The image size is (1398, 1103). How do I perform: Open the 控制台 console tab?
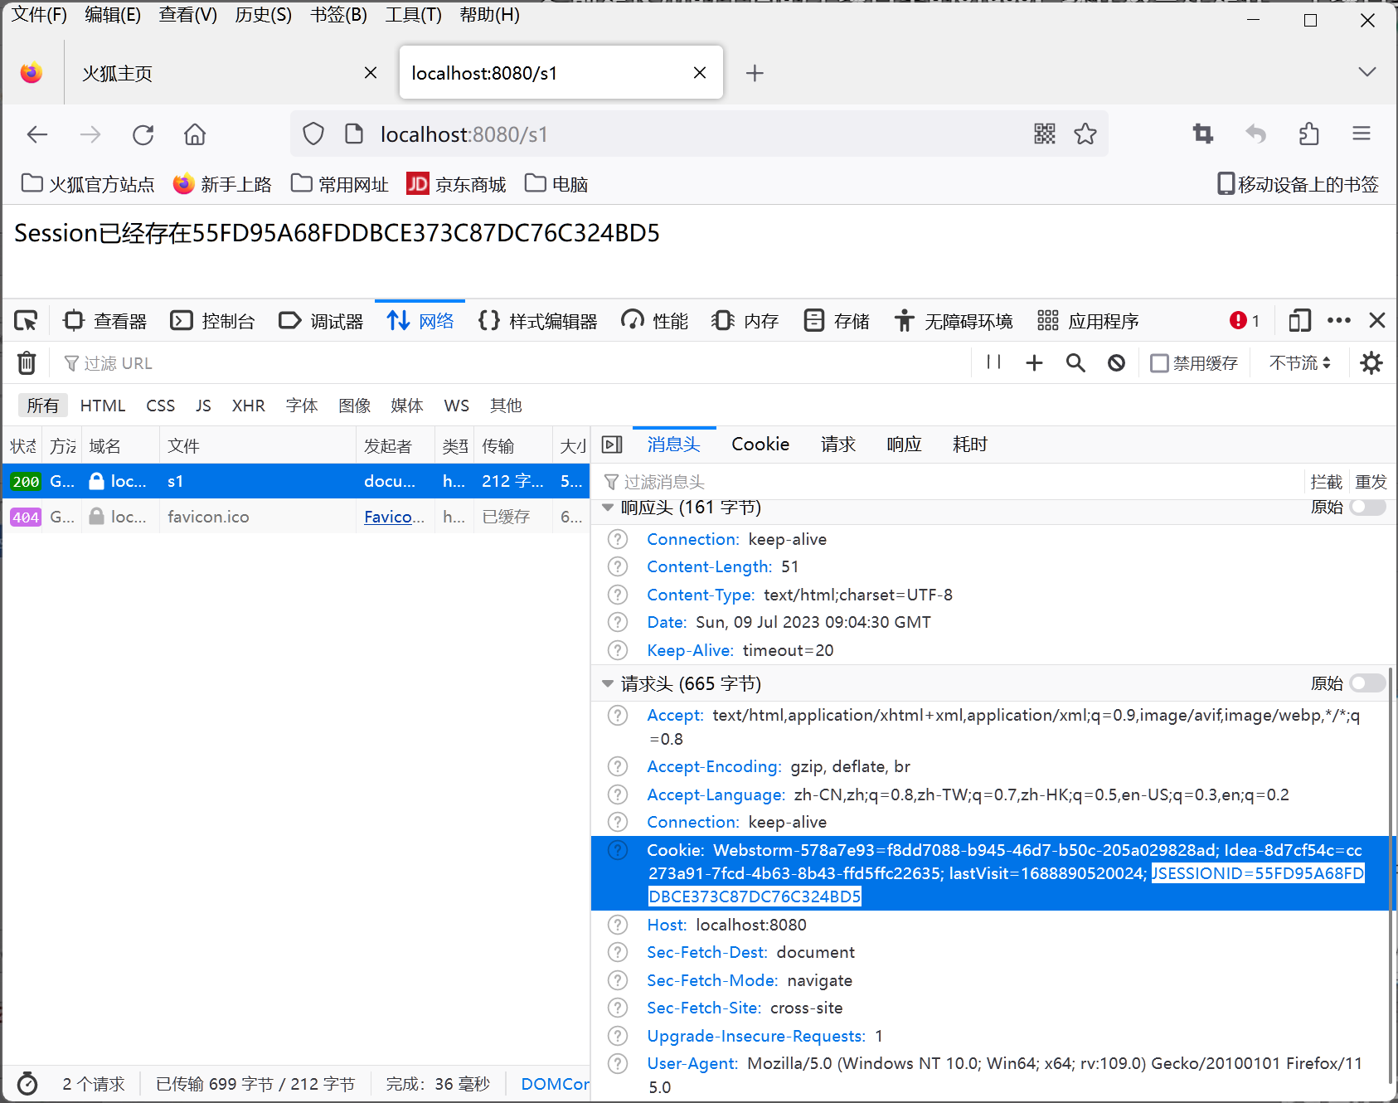[x=212, y=321]
